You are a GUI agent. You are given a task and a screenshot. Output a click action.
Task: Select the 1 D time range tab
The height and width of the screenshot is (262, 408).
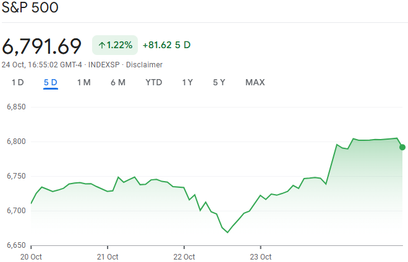tap(18, 82)
